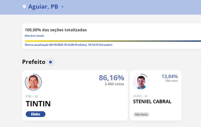Click the Aguiar, PB city name

43,7
